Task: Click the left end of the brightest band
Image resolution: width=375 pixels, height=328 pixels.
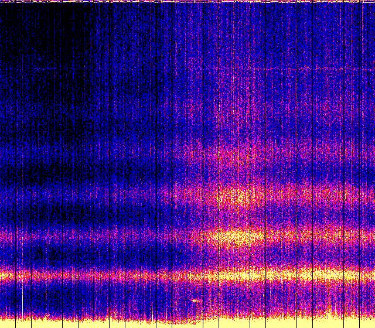Action: (x=7, y=274)
